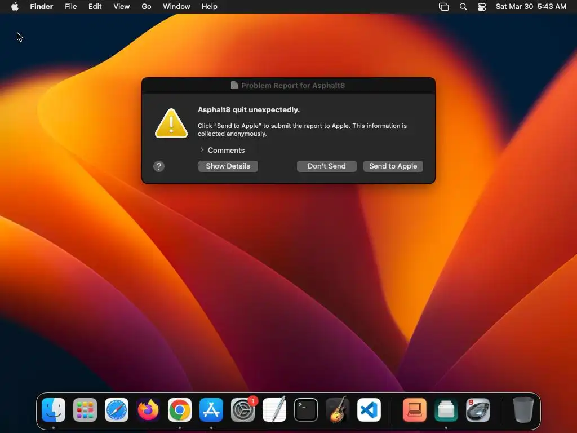Expand the Comments disclosure arrow
The height and width of the screenshot is (433, 577).
202,150
